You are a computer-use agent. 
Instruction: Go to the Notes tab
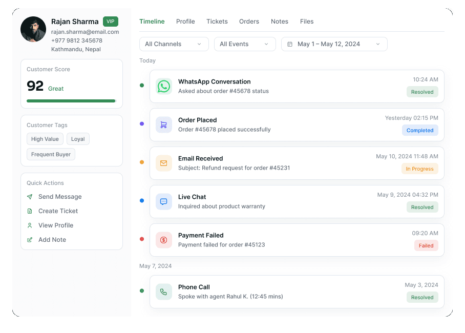coord(280,22)
